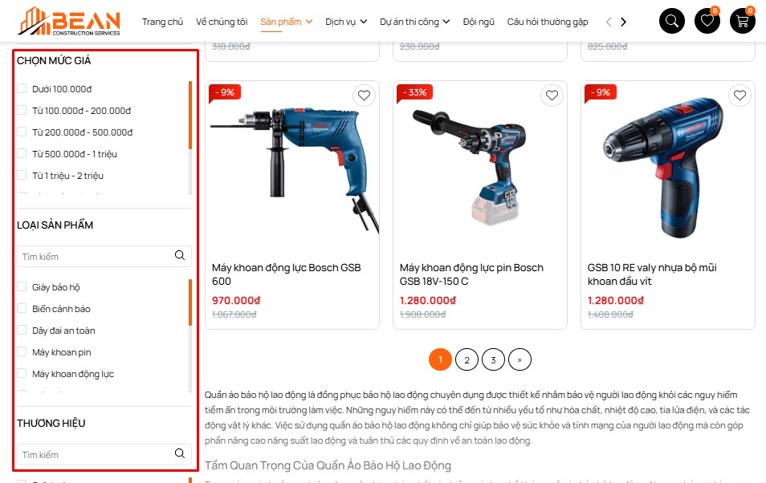
Task: Expand the Sản phẩm dropdown menu
Action: point(309,22)
